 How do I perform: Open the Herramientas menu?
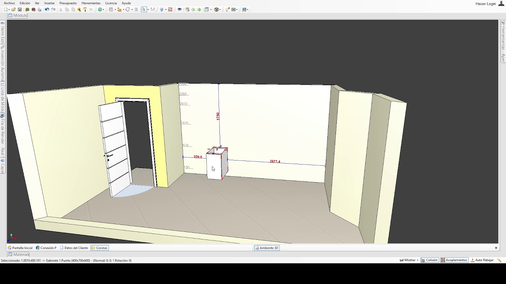tap(91, 3)
